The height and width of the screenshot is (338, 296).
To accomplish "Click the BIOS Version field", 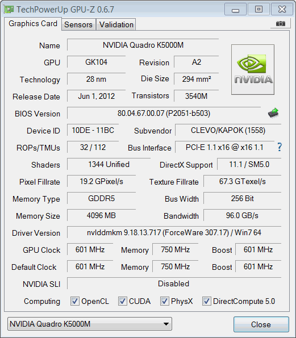I will tap(164, 113).
